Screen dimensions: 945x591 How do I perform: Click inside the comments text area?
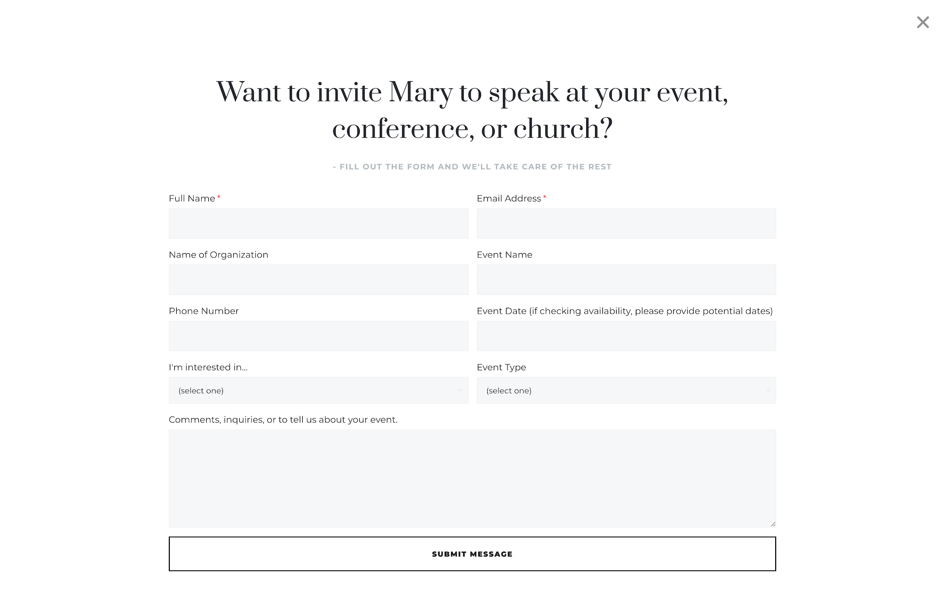point(472,478)
